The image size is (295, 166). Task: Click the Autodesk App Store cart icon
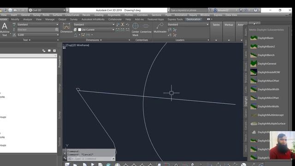(241, 10)
